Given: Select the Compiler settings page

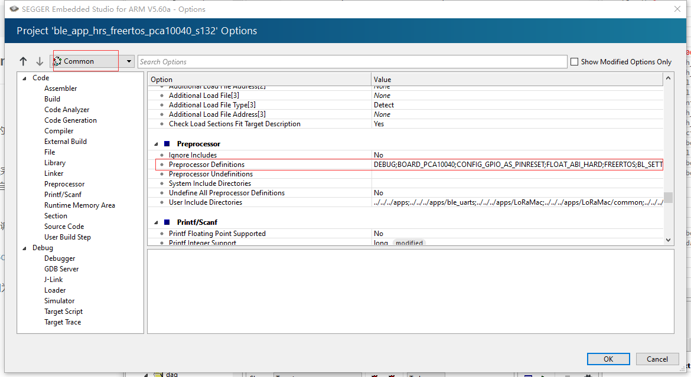Looking at the screenshot, I should pos(58,130).
